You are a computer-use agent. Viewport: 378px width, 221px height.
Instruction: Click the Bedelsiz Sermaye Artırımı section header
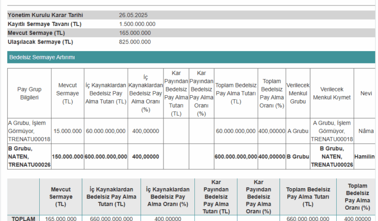(x=42, y=57)
